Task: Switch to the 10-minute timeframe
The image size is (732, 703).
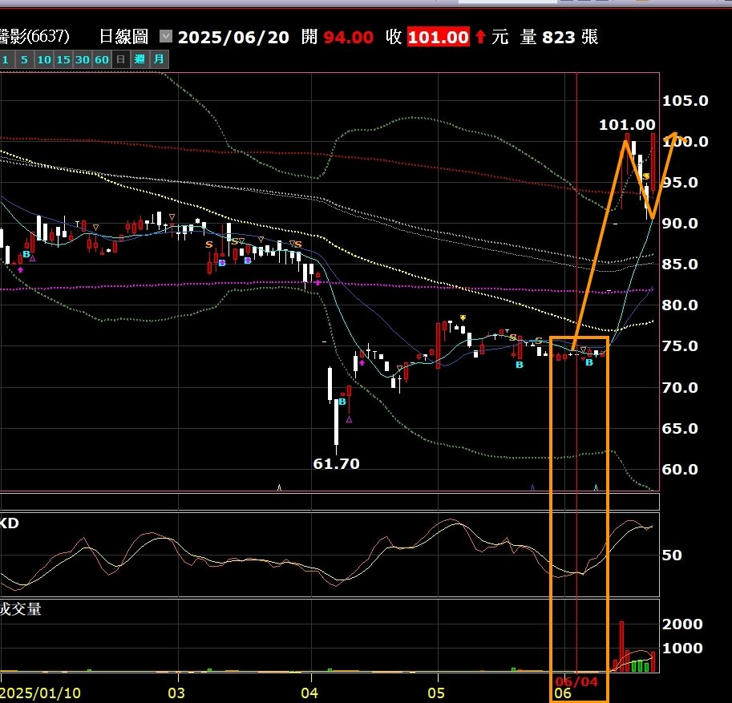Action: (44, 60)
